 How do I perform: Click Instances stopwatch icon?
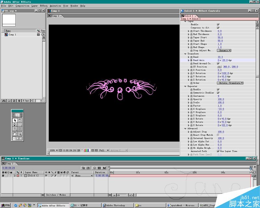pyautogui.click(x=191, y=96)
